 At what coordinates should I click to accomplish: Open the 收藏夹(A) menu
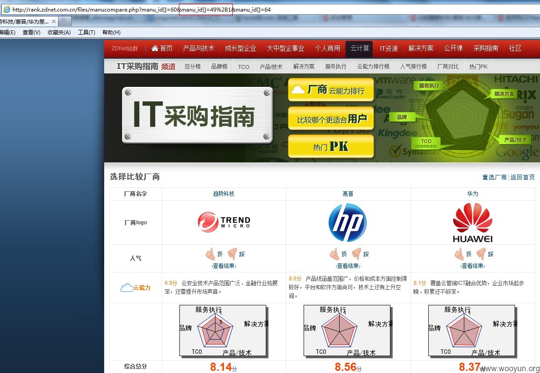[x=59, y=32]
